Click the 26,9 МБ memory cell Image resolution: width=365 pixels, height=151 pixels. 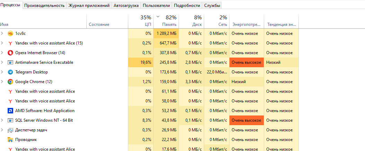coord(166,130)
